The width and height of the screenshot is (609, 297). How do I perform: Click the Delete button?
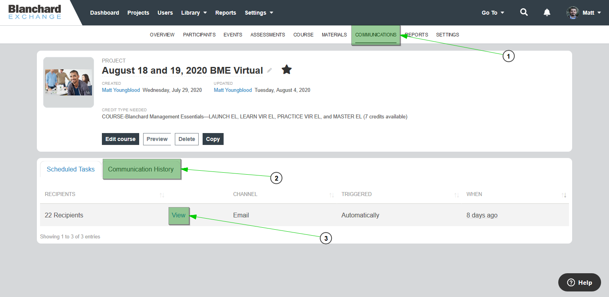coord(187,139)
